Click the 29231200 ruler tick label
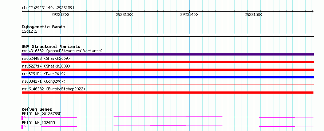The image size is (324, 131). point(60,15)
